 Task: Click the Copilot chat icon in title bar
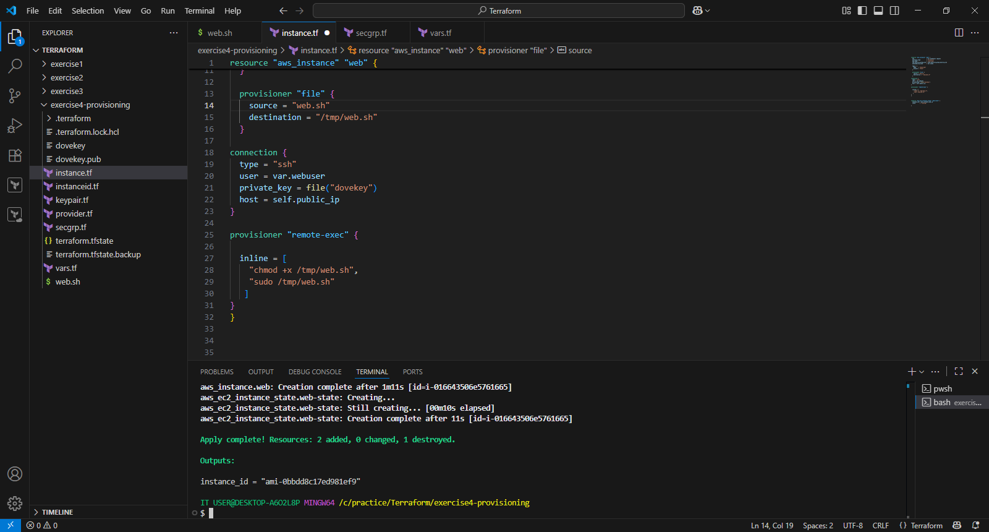click(x=698, y=11)
